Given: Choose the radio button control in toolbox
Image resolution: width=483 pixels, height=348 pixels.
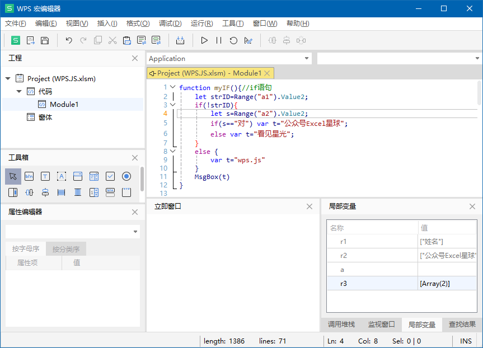Looking at the screenshot, I should [126, 176].
